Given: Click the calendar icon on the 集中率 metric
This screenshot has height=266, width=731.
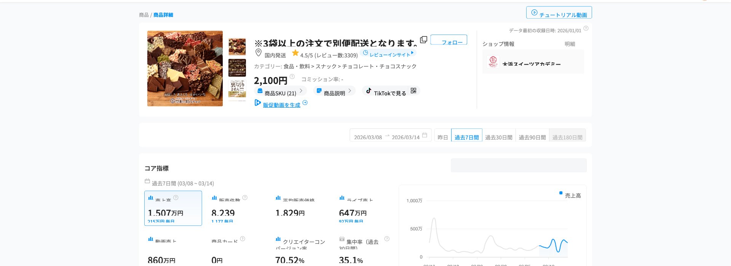Looking at the screenshot, I should coord(342,239).
